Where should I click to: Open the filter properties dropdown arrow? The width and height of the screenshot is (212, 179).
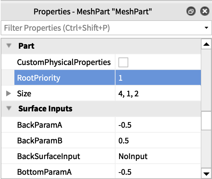[x=206, y=28]
